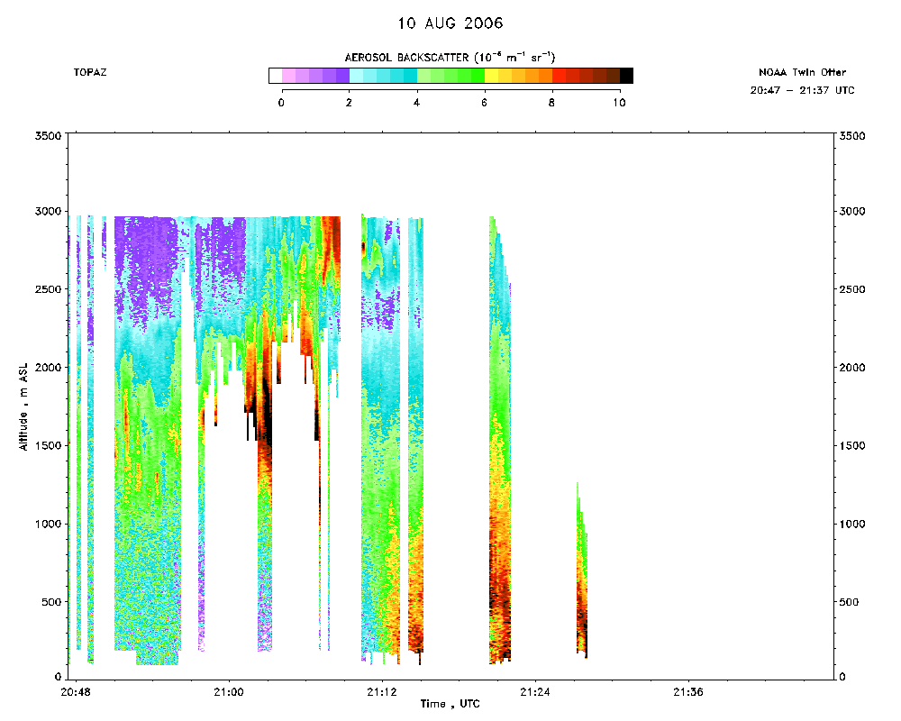Click colorbar tick label "8"
Screen dimensions: 901x721
pyautogui.click(x=551, y=103)
